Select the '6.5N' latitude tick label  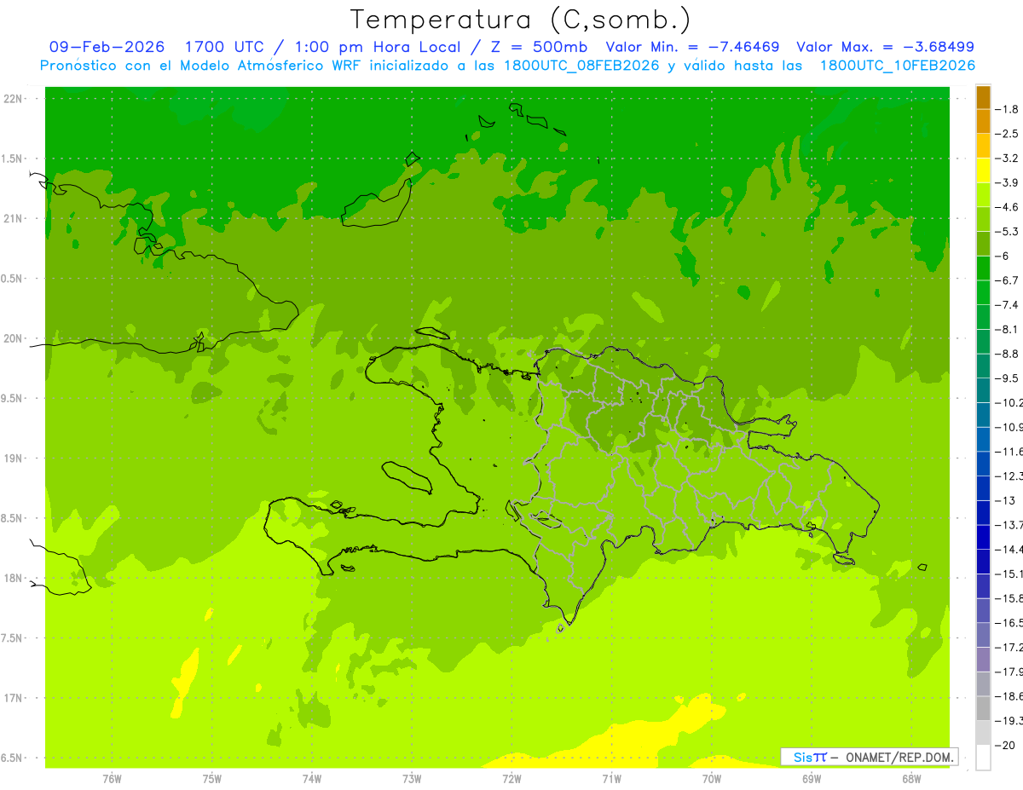(x=13, y=758)
